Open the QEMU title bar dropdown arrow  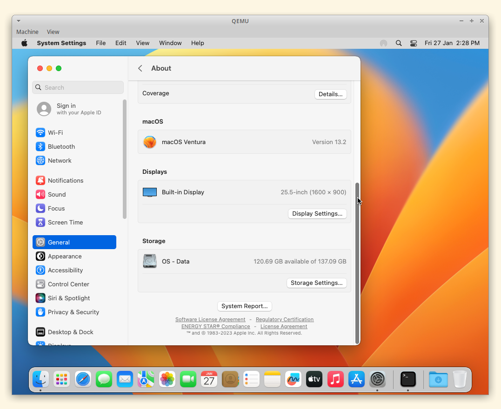pos(19,21)
